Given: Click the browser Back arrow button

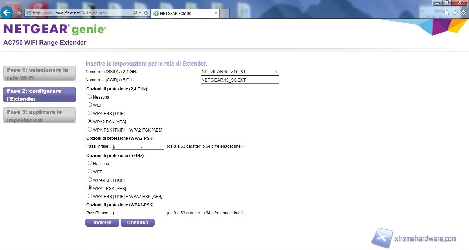Looking at the screenshot, I should coord(7,13).
